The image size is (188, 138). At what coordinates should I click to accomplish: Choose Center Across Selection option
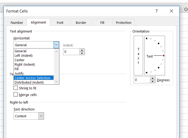pos(32,78)
